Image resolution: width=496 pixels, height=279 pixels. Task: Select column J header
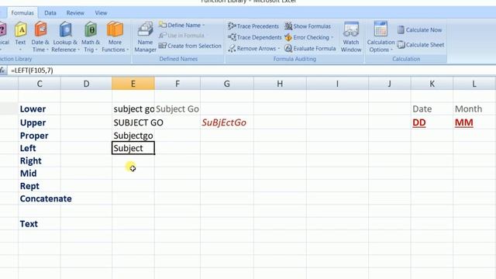[389, 84]
